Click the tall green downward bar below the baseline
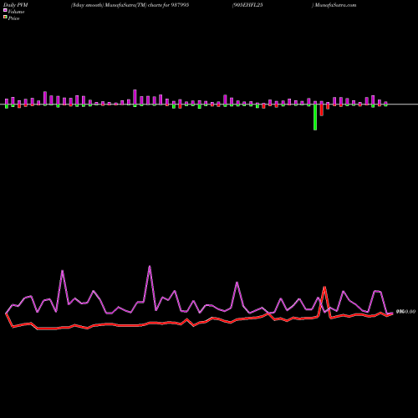This screenshot has height=418, width=418. (315, 117)
